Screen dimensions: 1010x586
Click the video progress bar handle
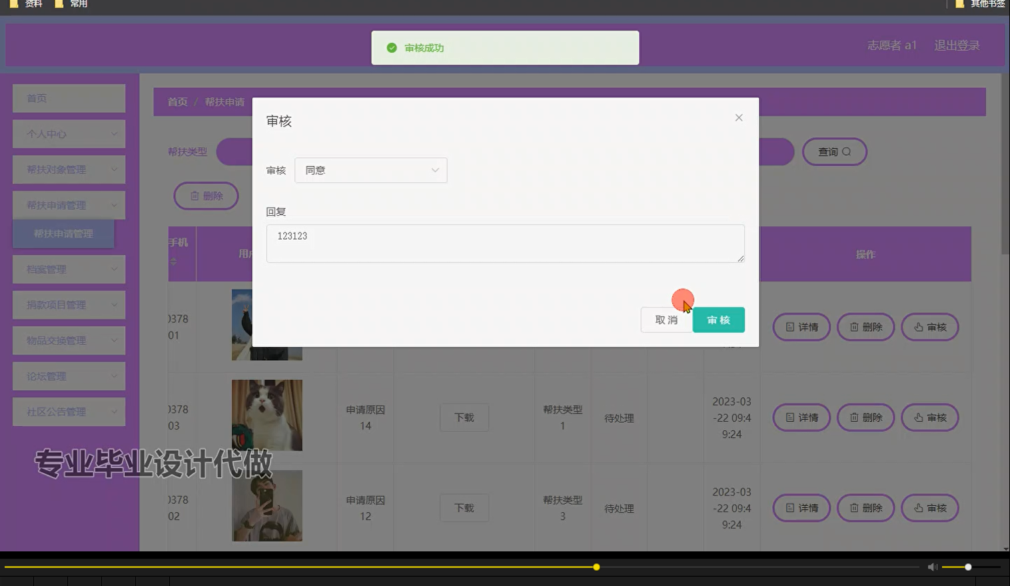coord(596,567)
